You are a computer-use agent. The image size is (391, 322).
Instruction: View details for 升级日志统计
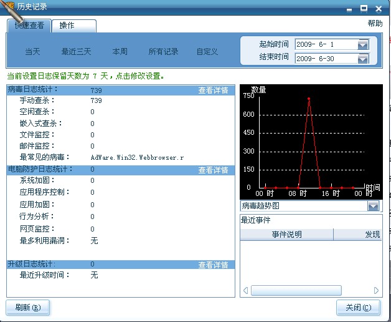(x=213, y=265)
